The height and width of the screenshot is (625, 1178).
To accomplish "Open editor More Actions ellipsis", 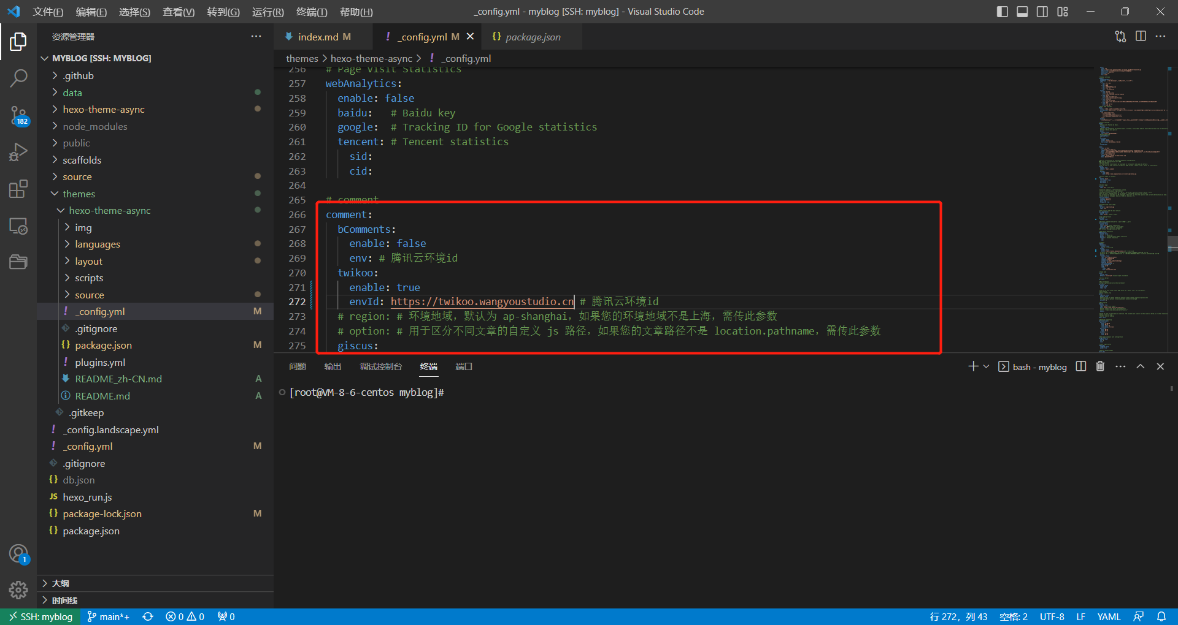I will point(1160,37).
